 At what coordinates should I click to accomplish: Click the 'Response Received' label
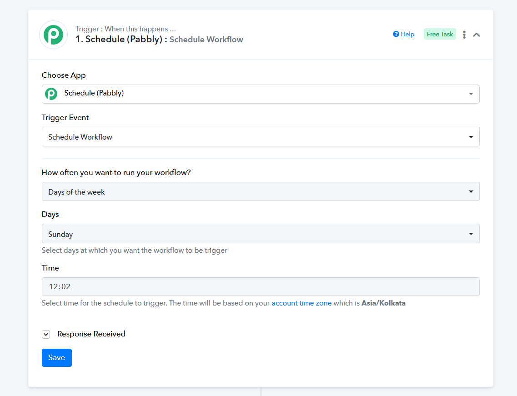click(x=91, y=334)
